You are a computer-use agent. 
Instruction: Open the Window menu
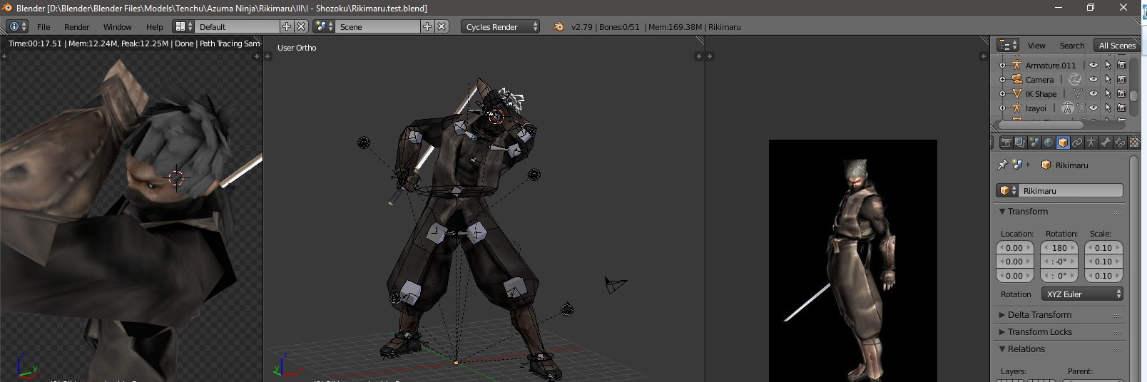tap(117, 26)
